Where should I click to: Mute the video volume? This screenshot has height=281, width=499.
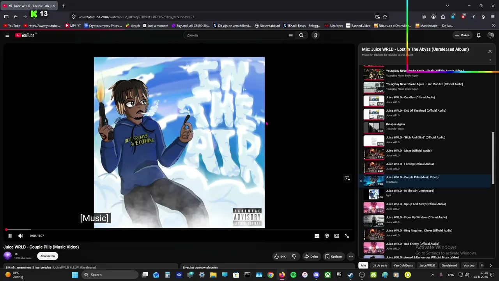[21, 236]
